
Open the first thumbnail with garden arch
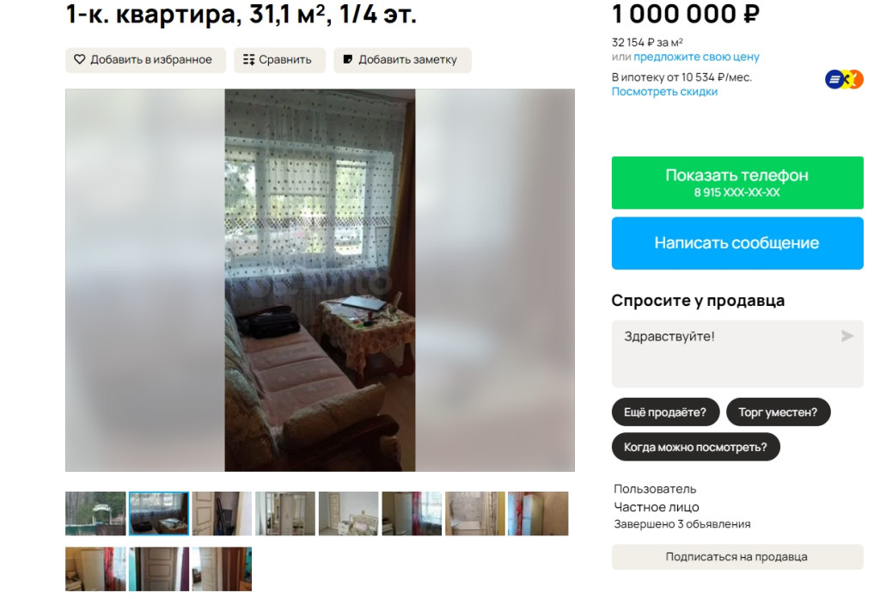click(95, 514)
